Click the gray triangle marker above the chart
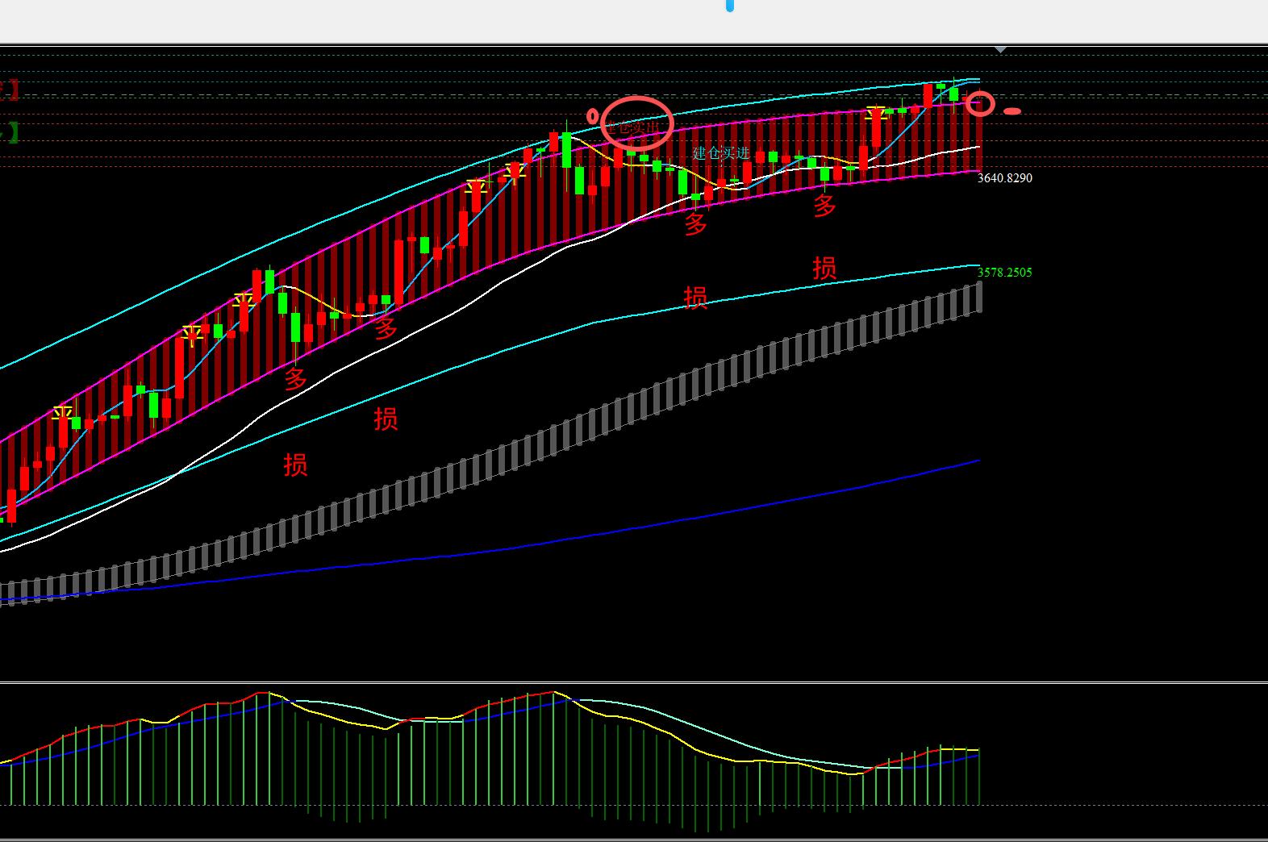This screenshot has height=842, width=1268. (x=1000, y=50)
